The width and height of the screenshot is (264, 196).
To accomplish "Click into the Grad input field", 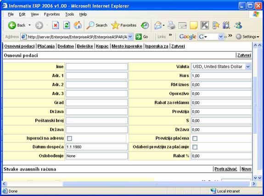I will click(96, 103).
